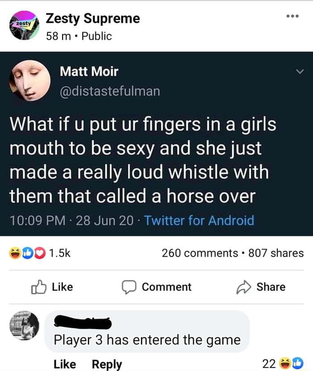Click the Zesty Supreme page avatar
313x371 pixels.
point(25,25)
